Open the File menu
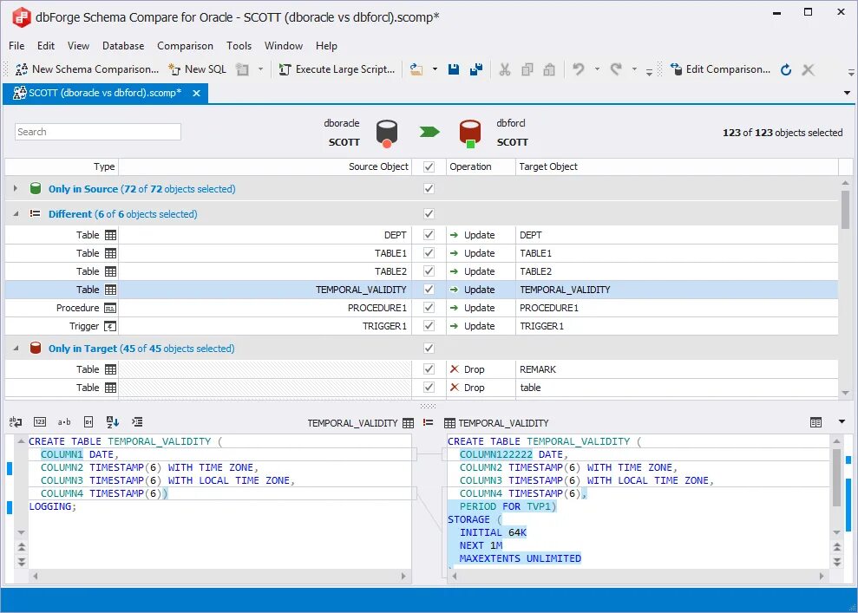This screenshot has width=858, height=613. point(16,46)
